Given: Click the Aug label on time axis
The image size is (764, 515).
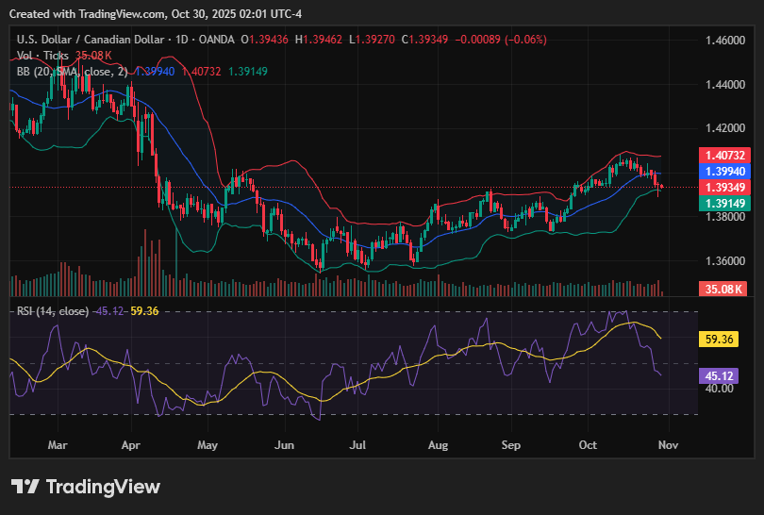Looking at the screenshot, I should pos(436,442).
